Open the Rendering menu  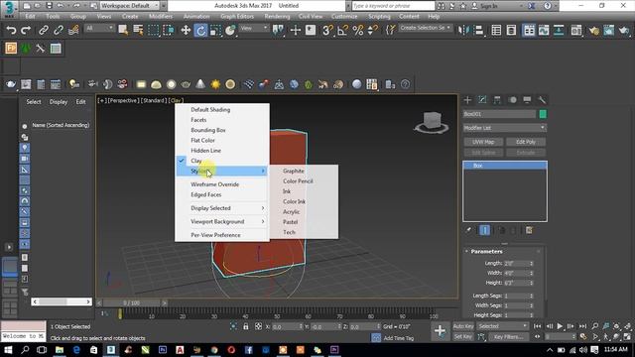[277, 16]
